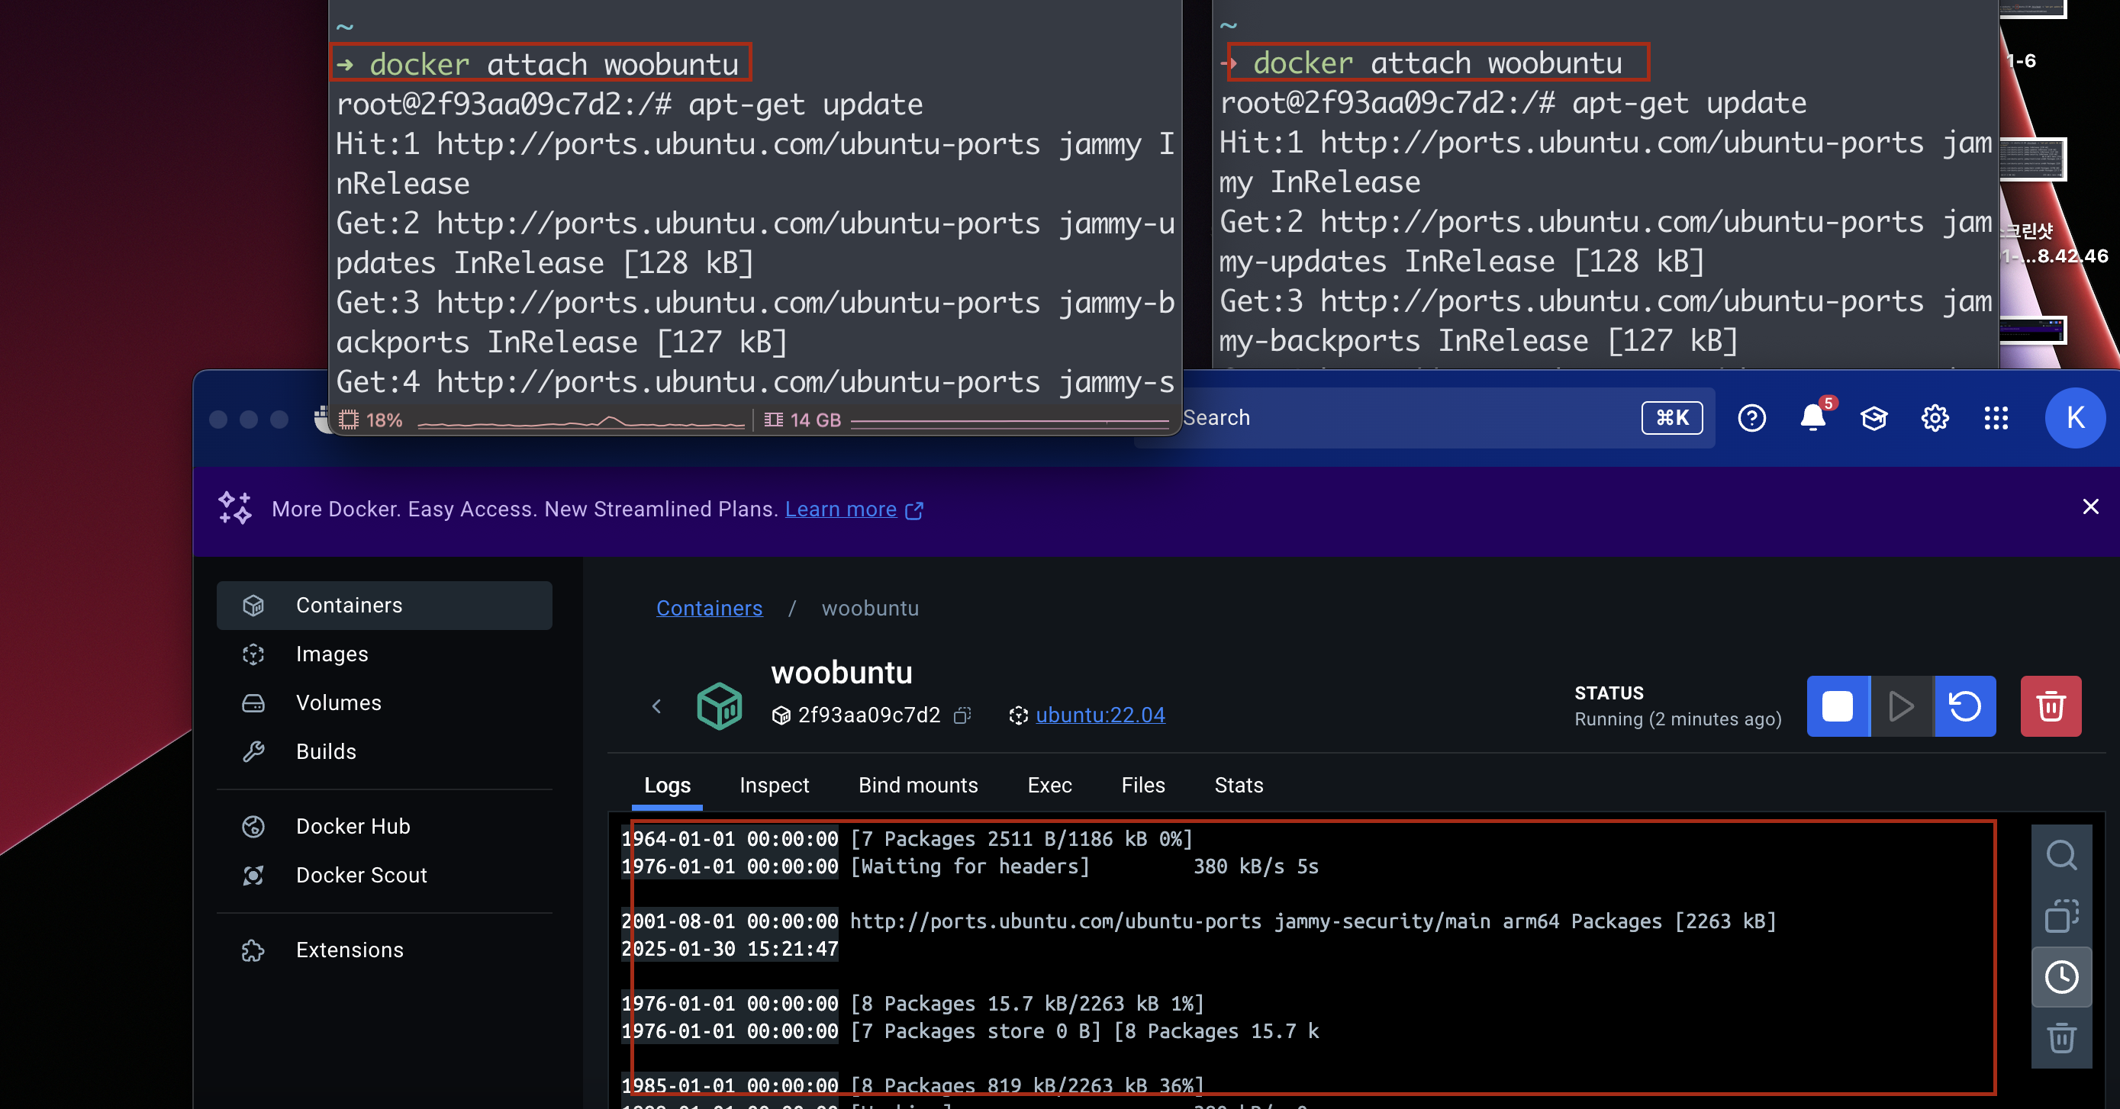The width and height of the screenshot is (2120, 1109).
Task: Click the woobuntu container cube icon
Action: tap(720, 706)
